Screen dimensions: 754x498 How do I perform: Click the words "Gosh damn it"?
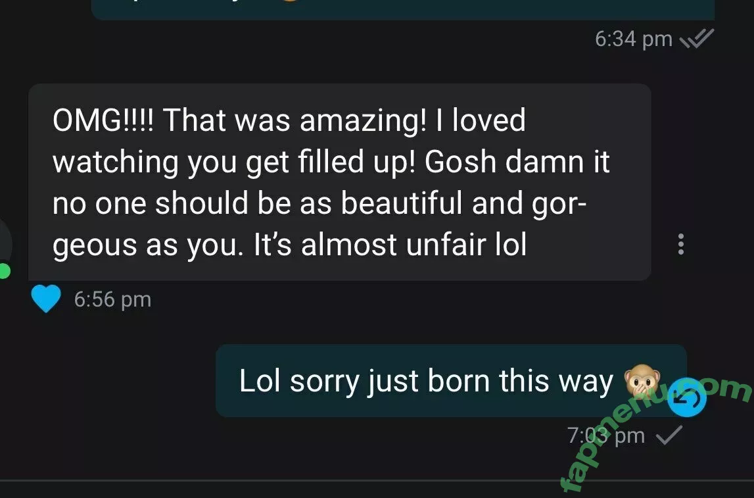[517, 162]
